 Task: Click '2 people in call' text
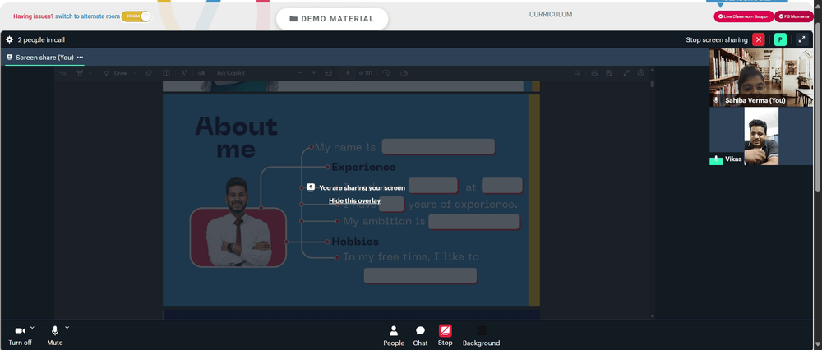tap(41, 39)
